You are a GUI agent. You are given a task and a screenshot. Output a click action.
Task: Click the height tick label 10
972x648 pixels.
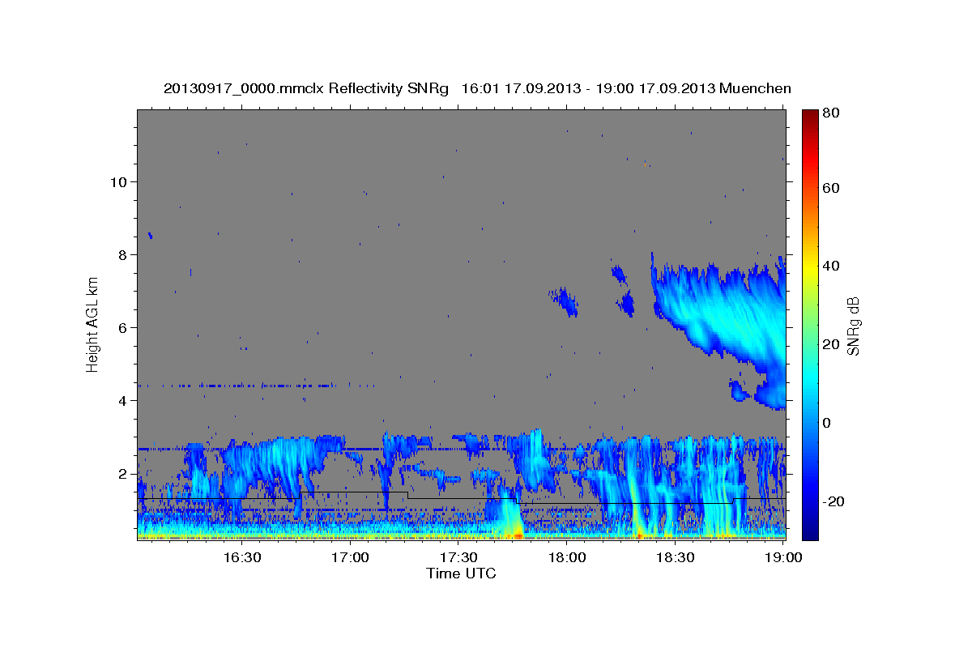pyautogui.click(x=118, y=182)
